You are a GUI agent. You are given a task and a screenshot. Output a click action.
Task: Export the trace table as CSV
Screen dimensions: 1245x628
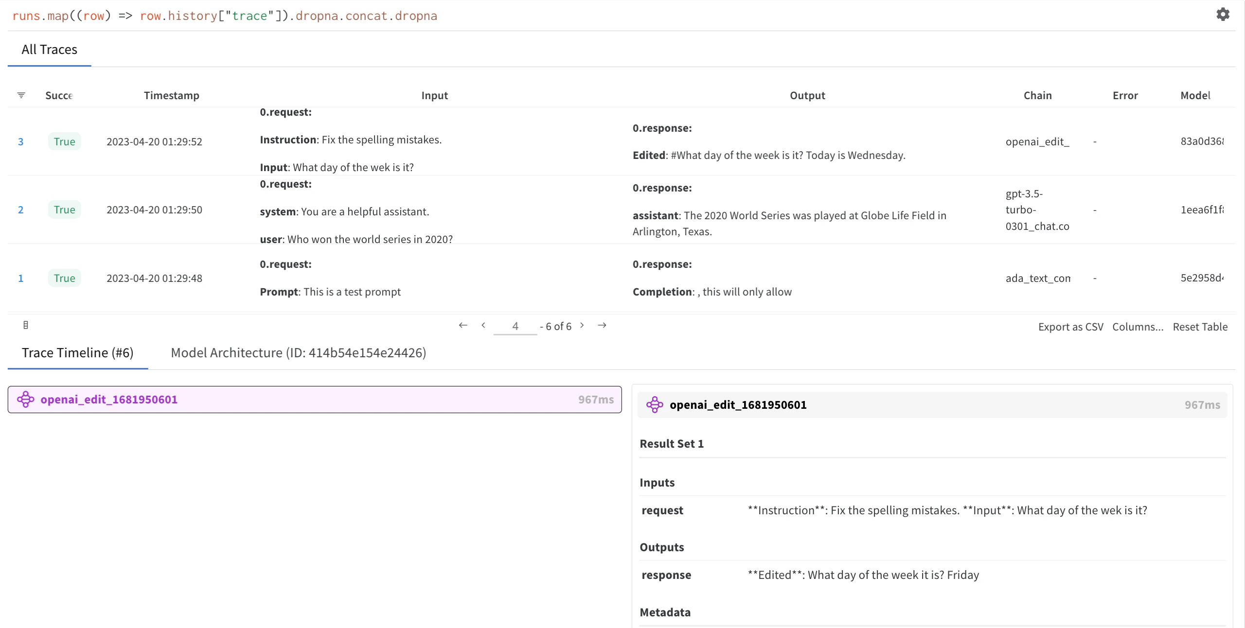(x=1071, y=326)
